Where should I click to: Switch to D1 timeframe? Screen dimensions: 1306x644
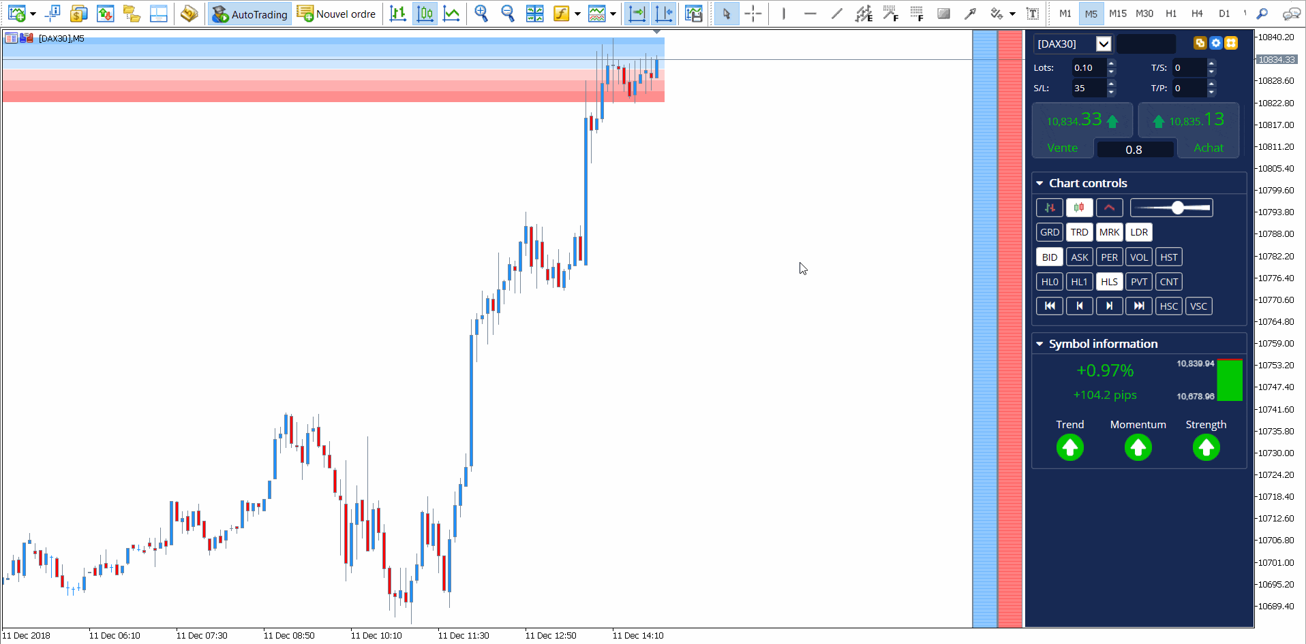[1224, 14]
